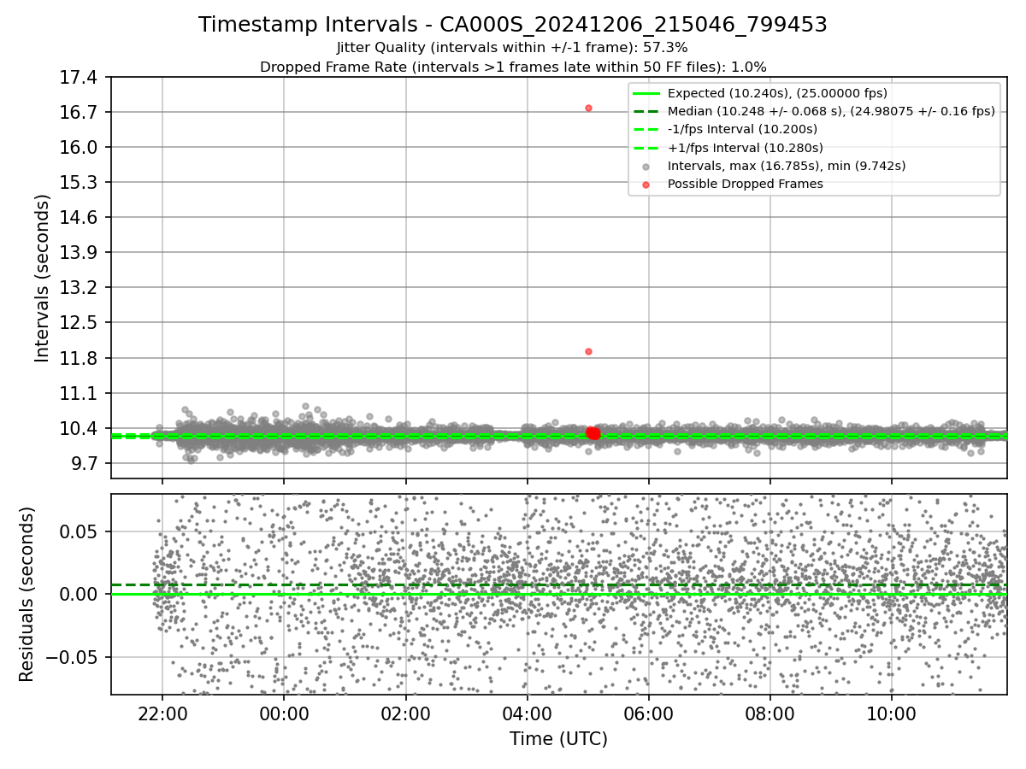Viewport: 1026px width, 769px height.
Task: Click the 08:00 time tick label
Action: point(770,713)
